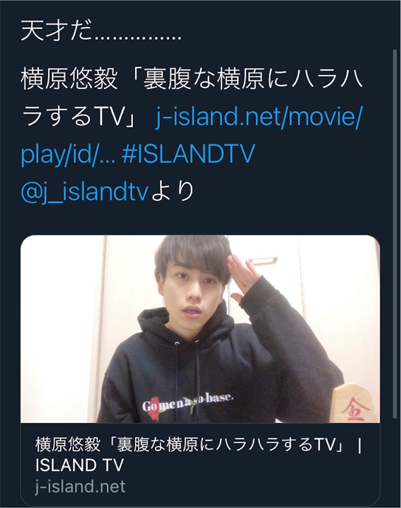Click the play/id/... link continuation
The image size is (401, 508).
[67, 154]
